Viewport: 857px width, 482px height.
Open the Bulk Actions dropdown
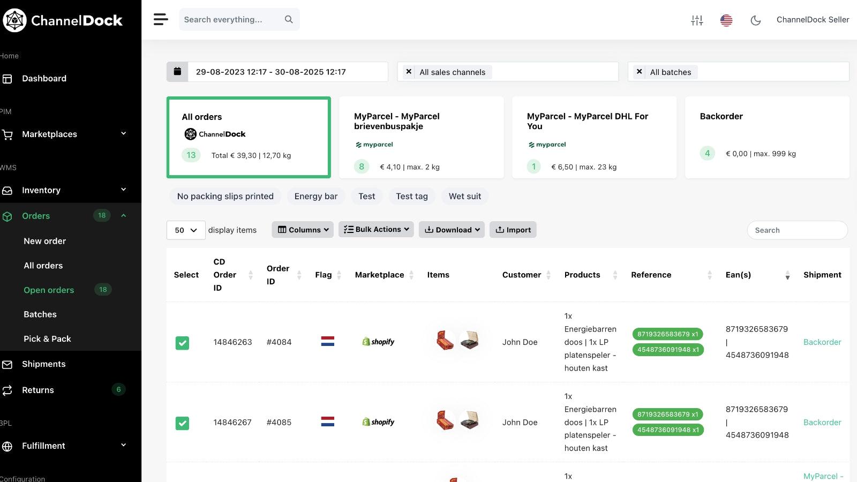pyautogui.click(x=376, y=229)
